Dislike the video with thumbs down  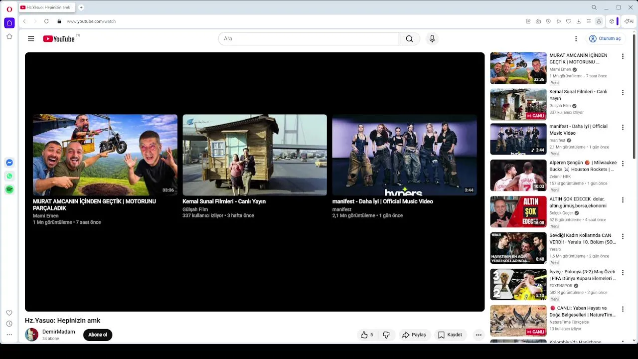tap(386, 335)
